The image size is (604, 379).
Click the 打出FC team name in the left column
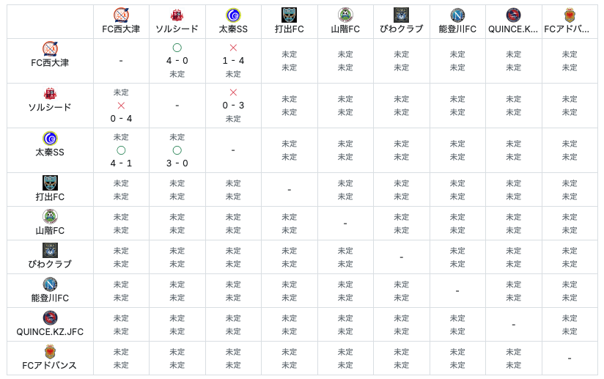(50, 197)
